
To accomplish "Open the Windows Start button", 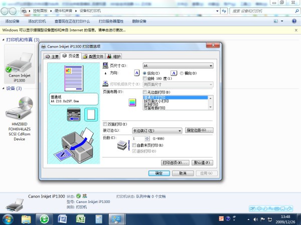I will [7, 219].
